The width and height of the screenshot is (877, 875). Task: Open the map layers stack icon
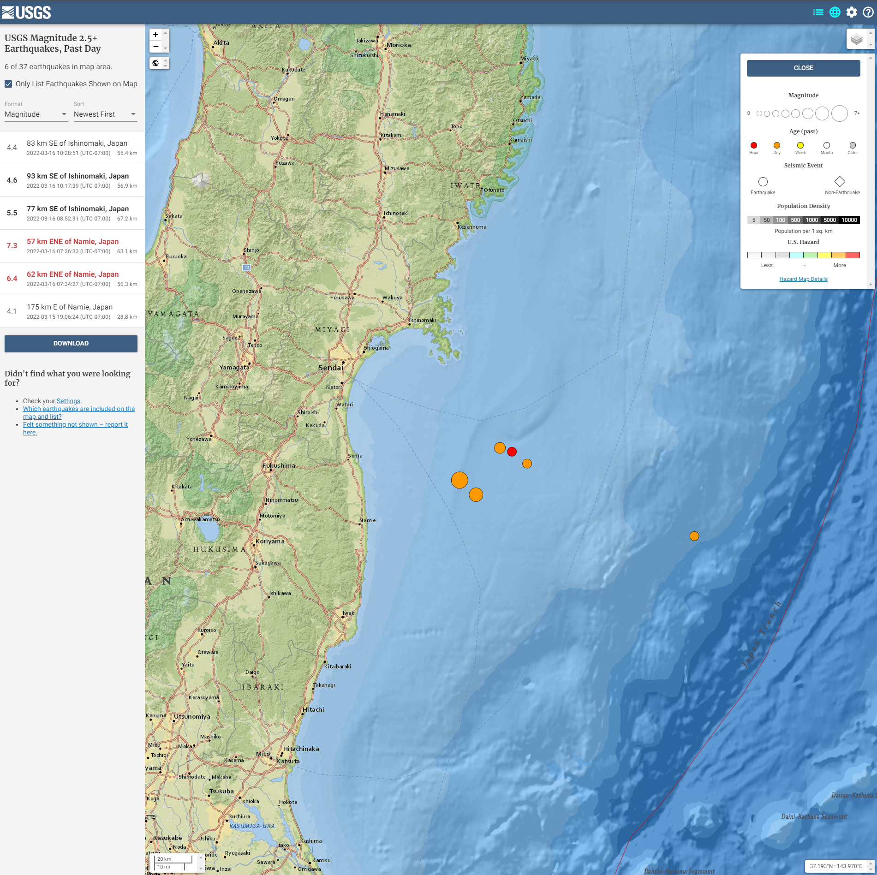click(x=856, y=39)
